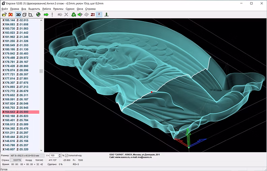
Task: Click the green recycle triangle icon
Action: [x=73, y=15]
